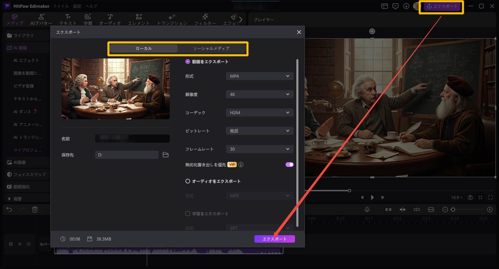Click the folder icon next to 保存先
499x269 pixels.
tap(165, 155)
